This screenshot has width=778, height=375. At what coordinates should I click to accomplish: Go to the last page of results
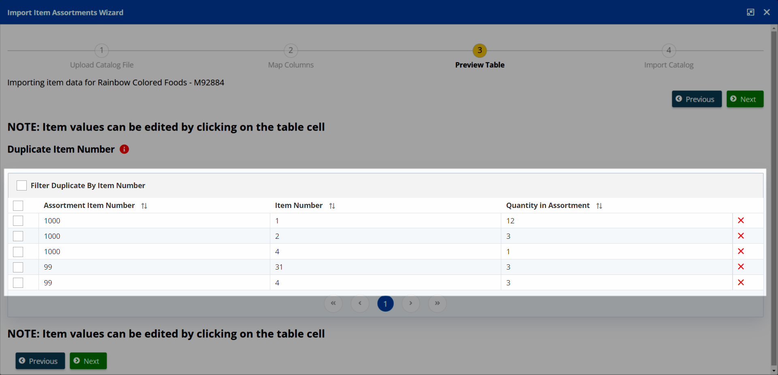[437, 303]
